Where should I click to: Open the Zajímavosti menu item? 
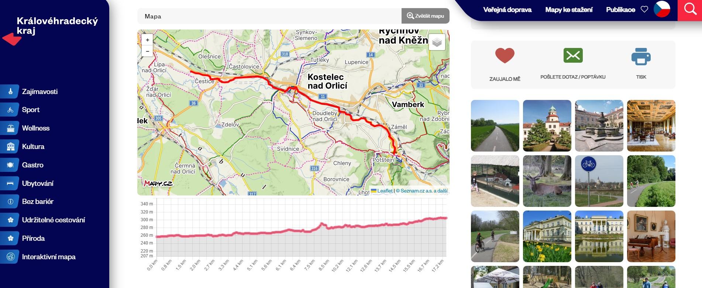[x=40, y=91]
